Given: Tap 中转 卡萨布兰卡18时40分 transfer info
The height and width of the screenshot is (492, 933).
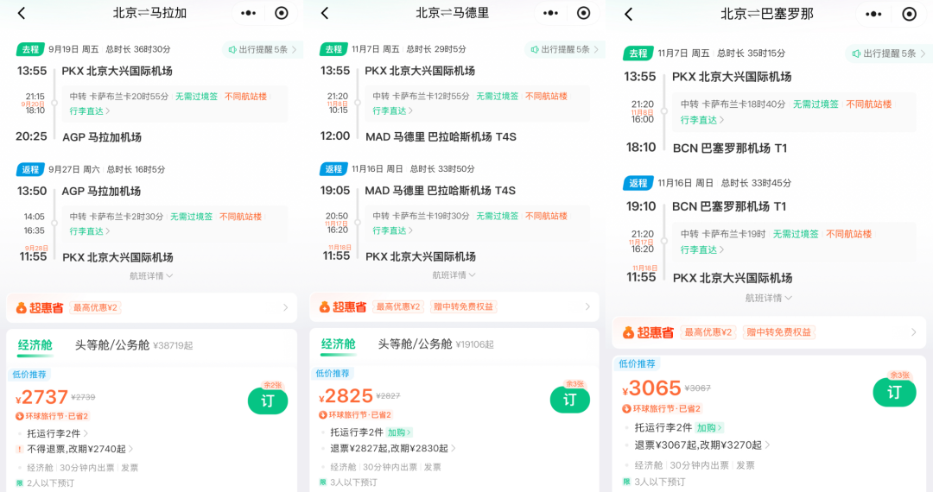Looking at the screenshot, I should coord(733,104).
